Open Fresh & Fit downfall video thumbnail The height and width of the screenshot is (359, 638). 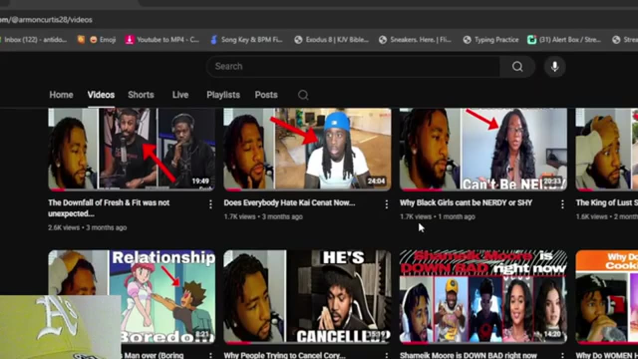[x=132, y=149]
